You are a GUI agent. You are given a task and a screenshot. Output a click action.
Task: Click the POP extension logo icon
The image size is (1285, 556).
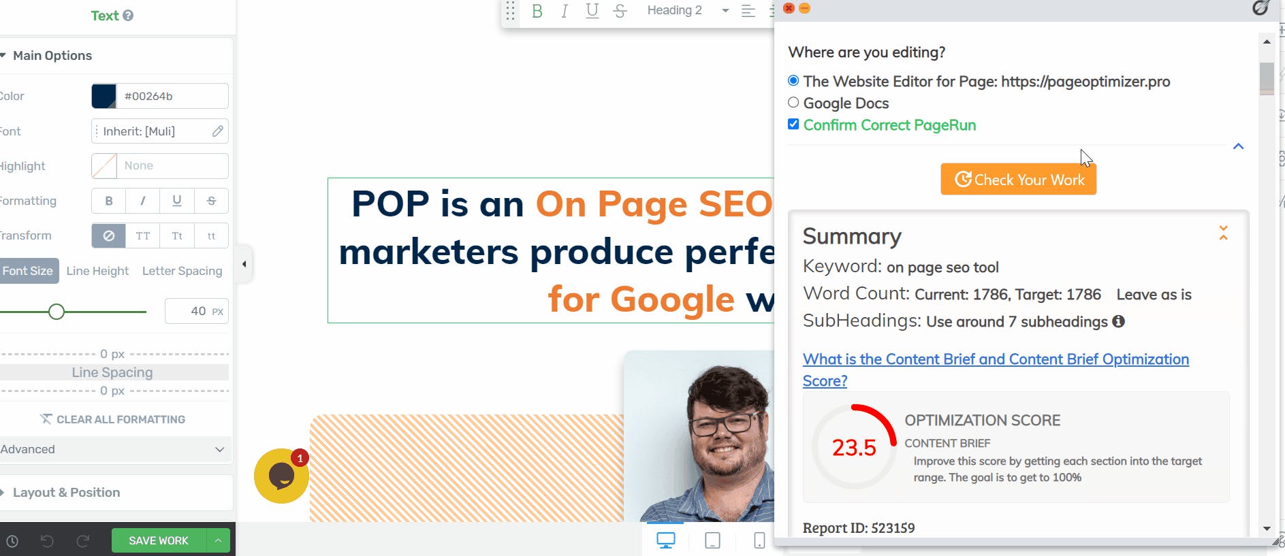1260,8
